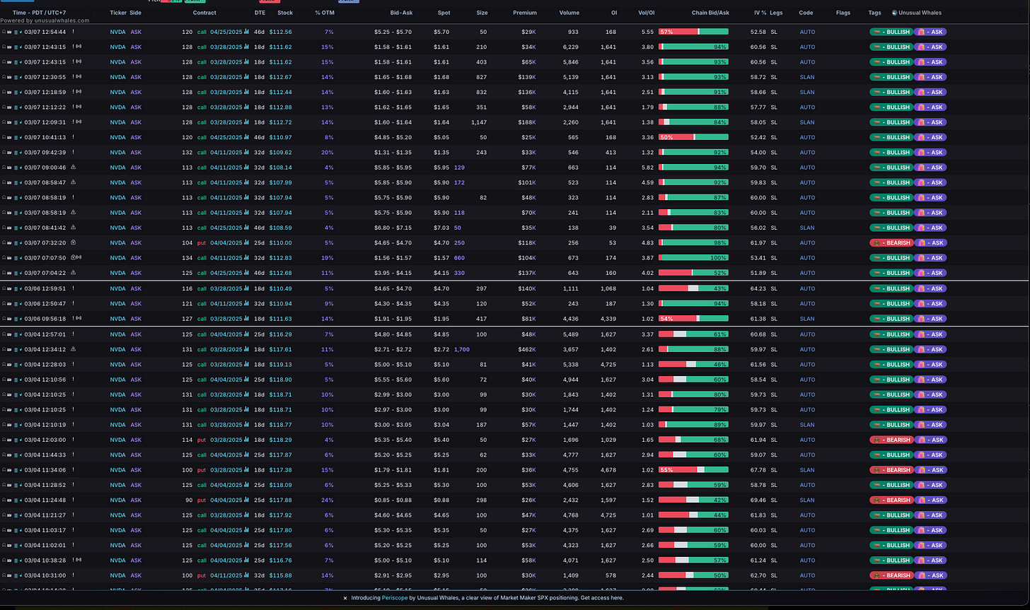Click the 'put' label in the 03/04 11:24:48 row
Image resolution: width=1030 pixels, height=610 pixels.
click(202, 500)
